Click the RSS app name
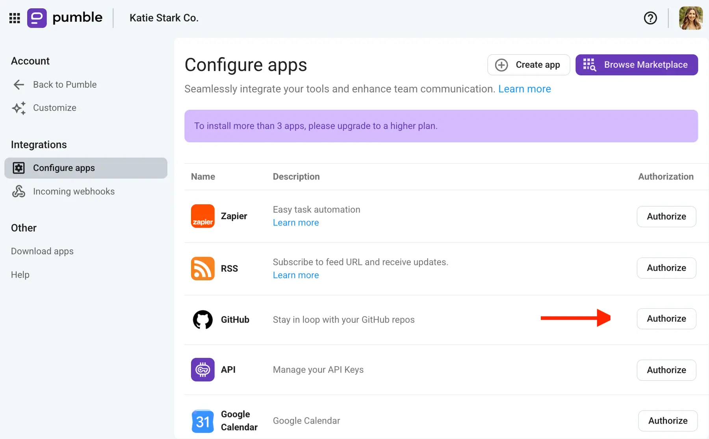The image size is (709, 439). (229, 269)
